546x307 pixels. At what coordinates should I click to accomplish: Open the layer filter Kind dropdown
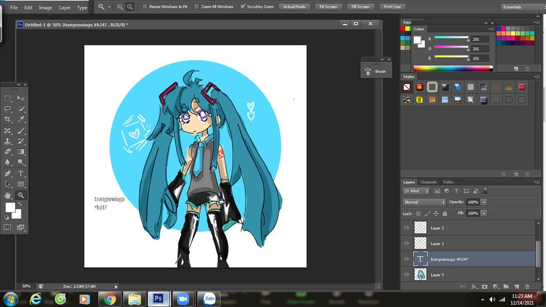(x=416, y=191)
